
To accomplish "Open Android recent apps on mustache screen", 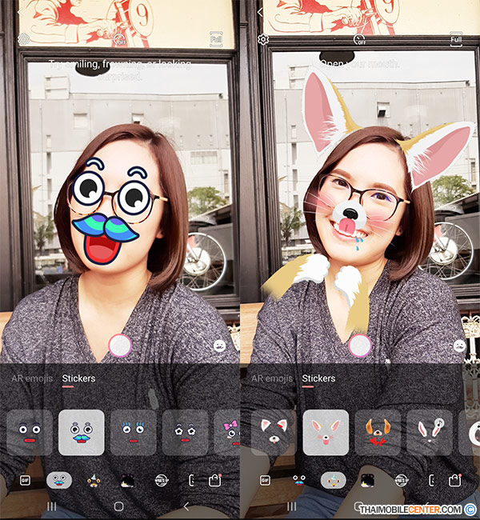I will coord(53,506).
